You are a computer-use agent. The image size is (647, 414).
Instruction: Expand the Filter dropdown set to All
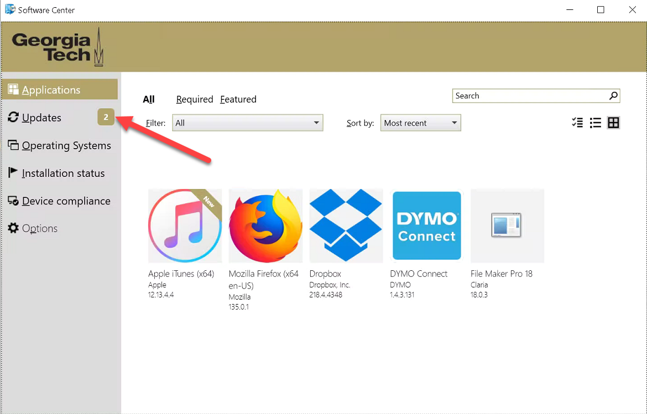tap(248, 123)
